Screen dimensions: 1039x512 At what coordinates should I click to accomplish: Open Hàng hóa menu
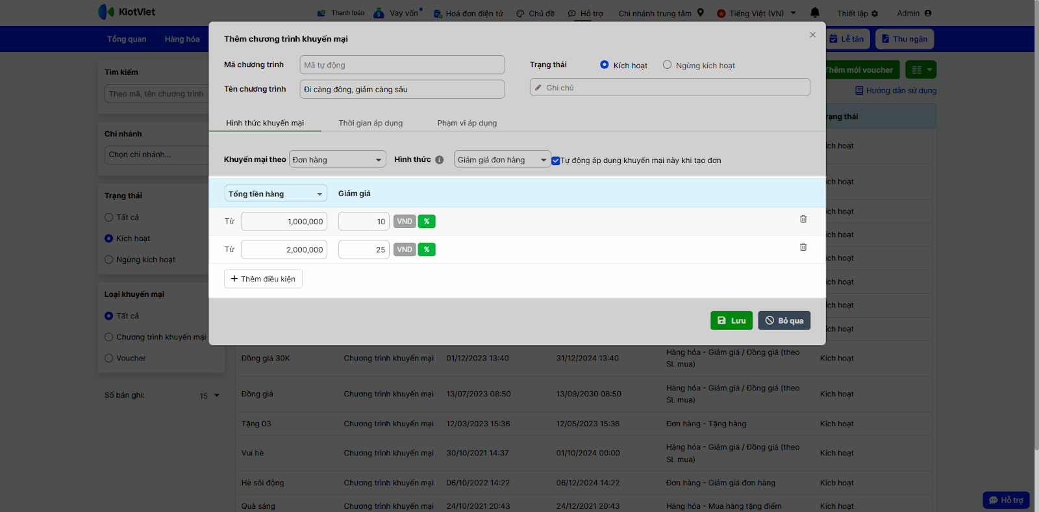coord(182,39)
